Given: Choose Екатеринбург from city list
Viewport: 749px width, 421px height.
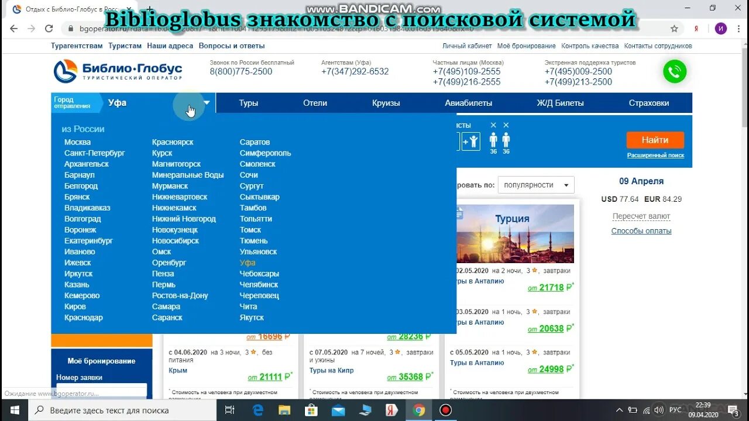Looking at the screenshot, I should pos(88,241).
